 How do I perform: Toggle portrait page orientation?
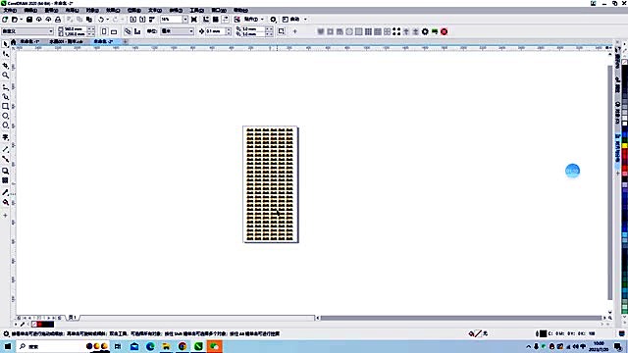tap(104, 31)
